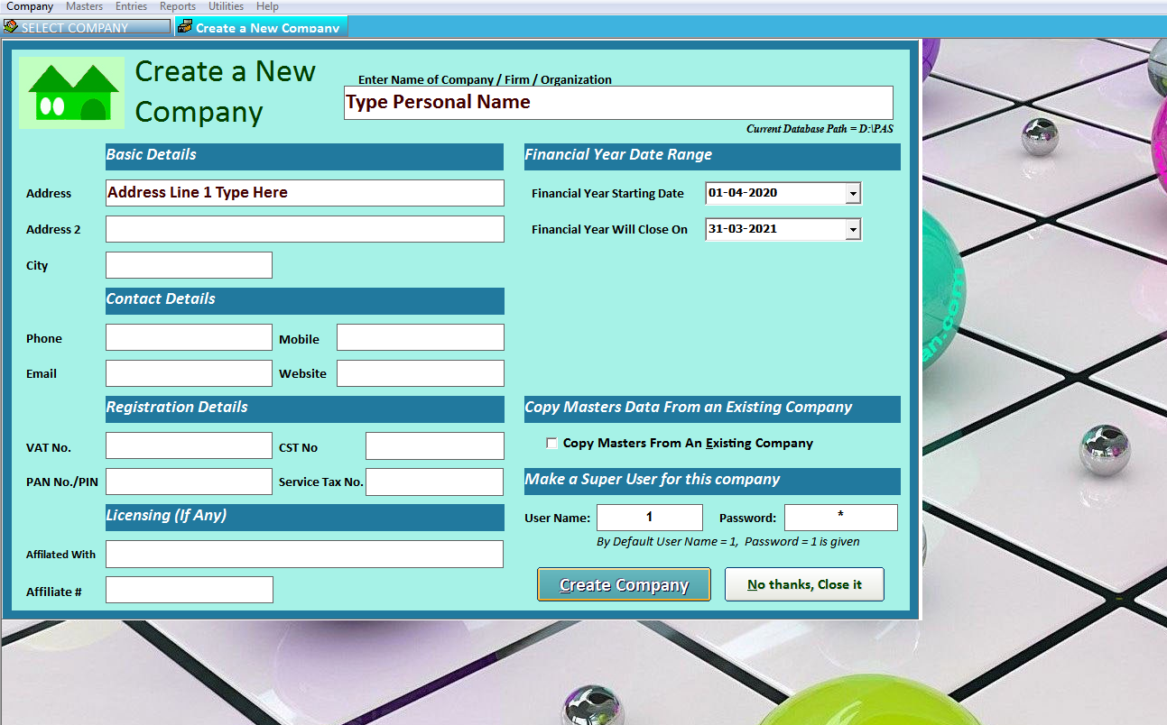Open the Help menu
The image size is (1167, 725).
266,6
